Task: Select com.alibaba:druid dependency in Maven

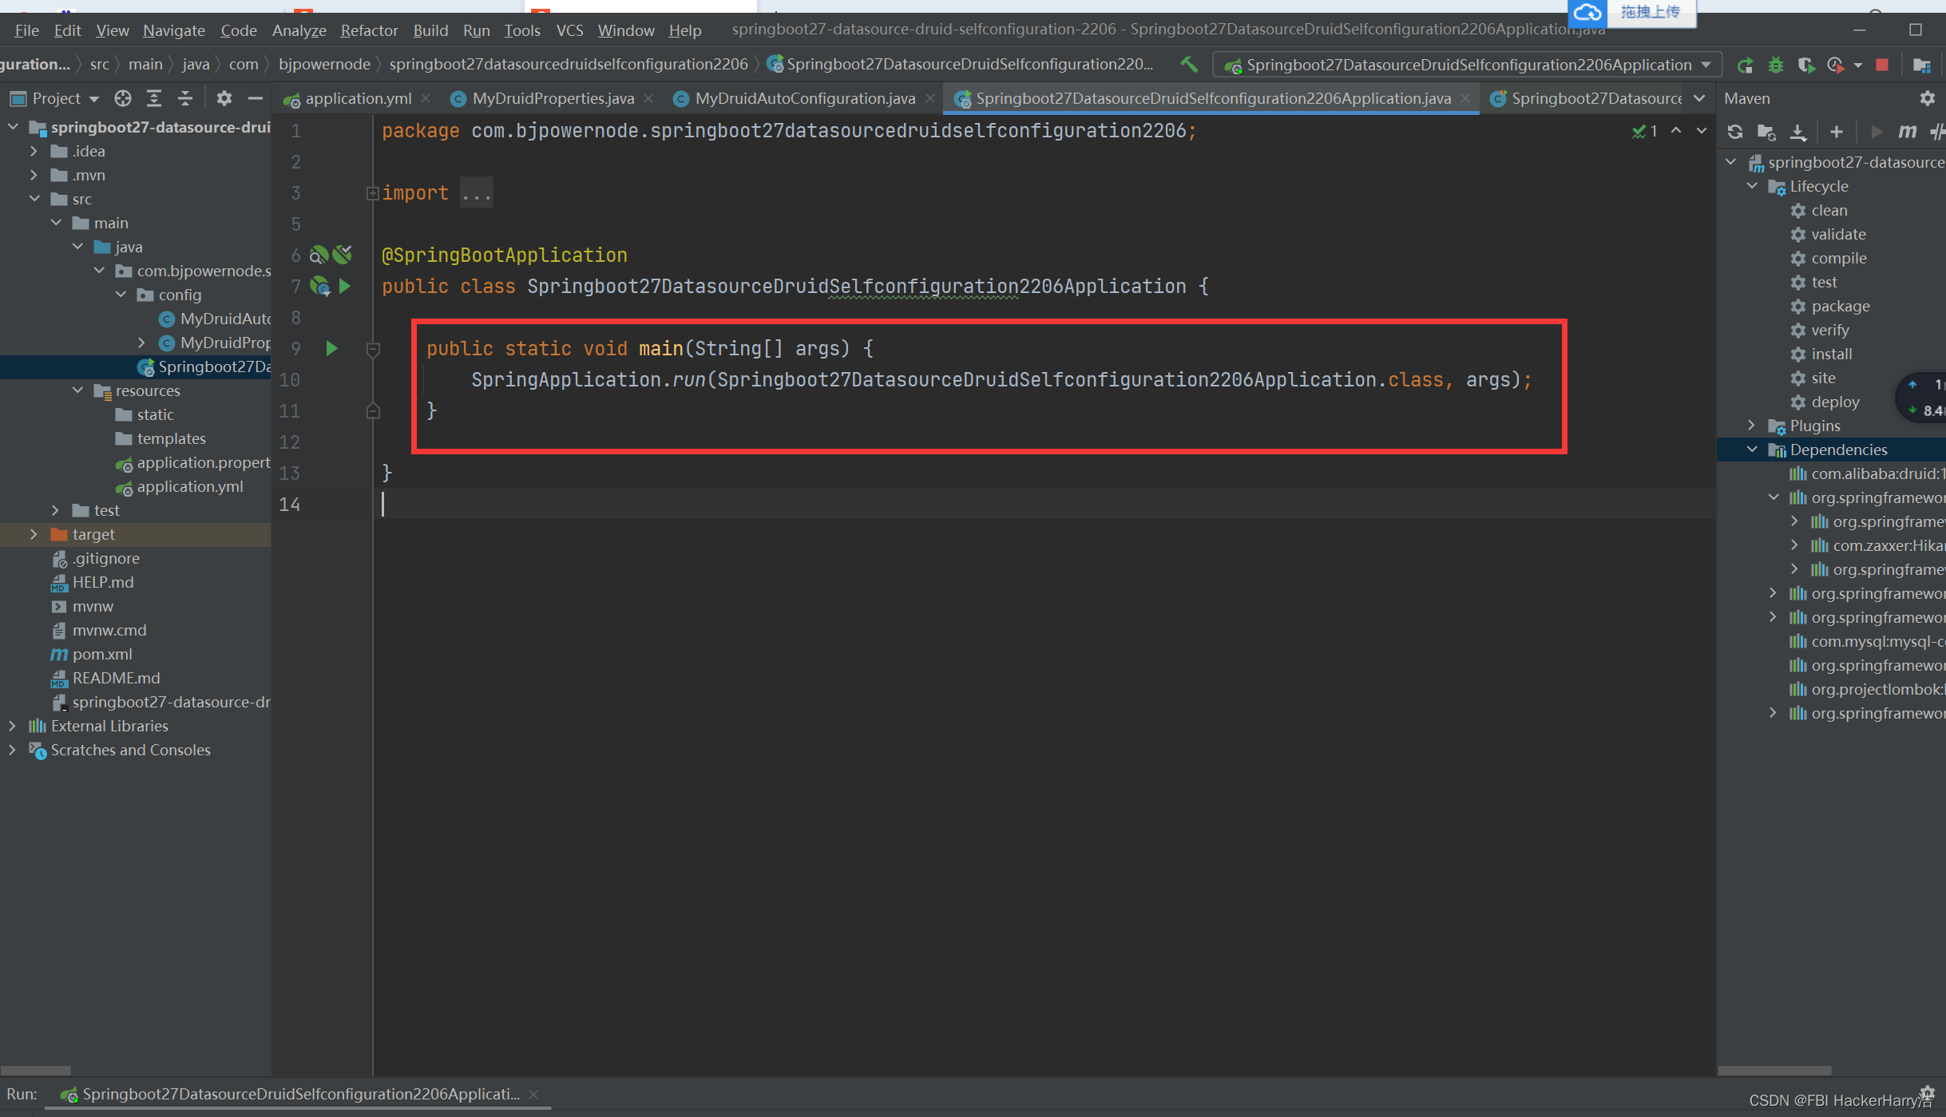Action: (x=1867, y=473)
